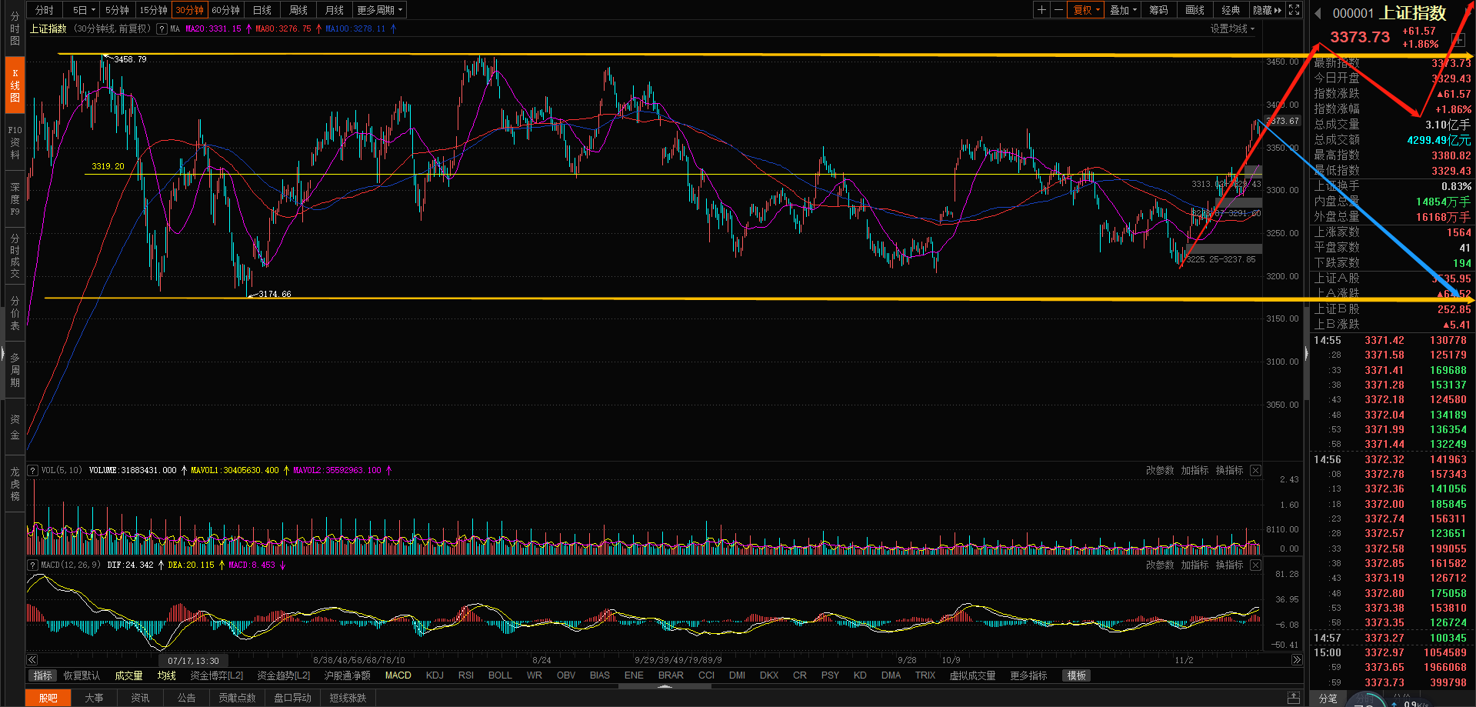Select 分笔 tab in tick list
The width and height of the screenshot is (1476, 707).
1328,699
